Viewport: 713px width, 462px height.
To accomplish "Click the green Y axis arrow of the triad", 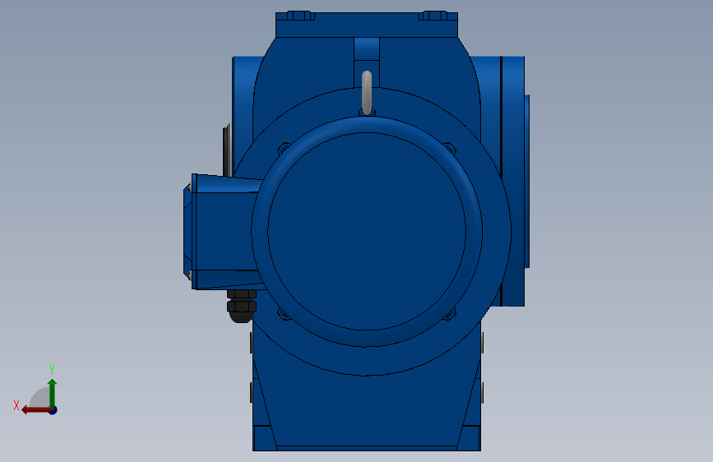I will click(53, 393).
